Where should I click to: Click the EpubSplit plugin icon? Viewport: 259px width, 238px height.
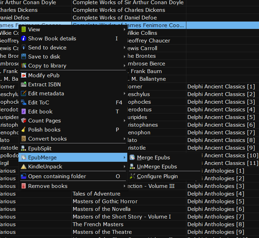tap(24, 149)
